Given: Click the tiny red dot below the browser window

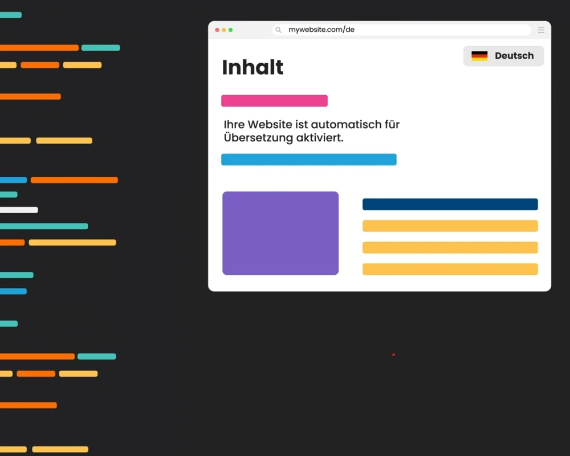Looking at the screenshot, I should point(393,355).
